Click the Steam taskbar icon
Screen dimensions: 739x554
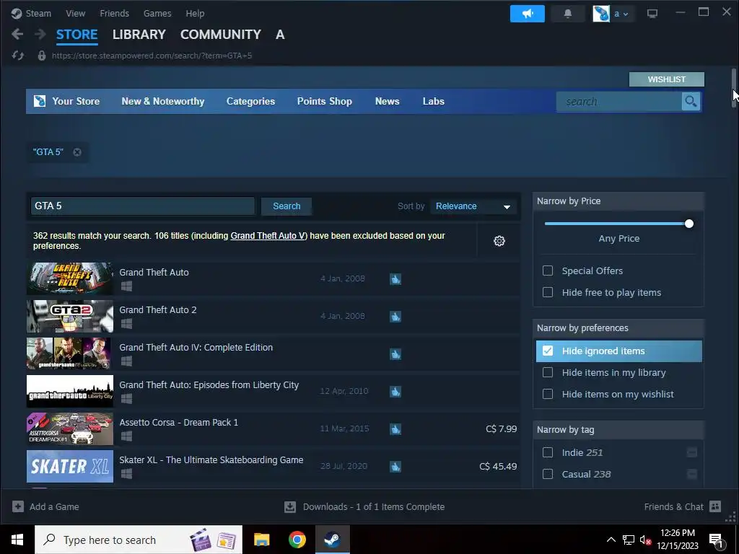tap(332, 540)
